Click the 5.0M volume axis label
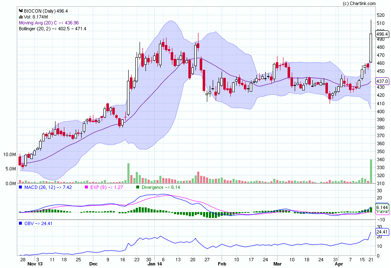The width and height of the screenshot is (391, 268). (x=11, y=169)
